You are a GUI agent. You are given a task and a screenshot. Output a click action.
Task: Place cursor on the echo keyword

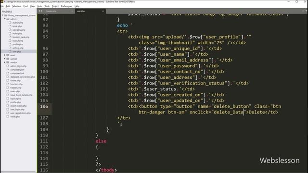click(122, 25)
